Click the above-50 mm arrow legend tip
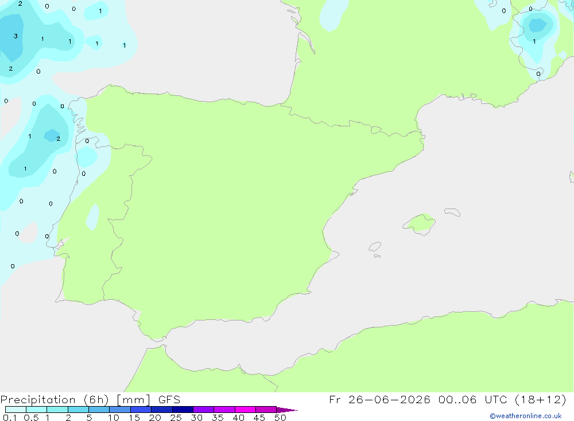The height and width of the screenshot is (421, 574). 286,410
